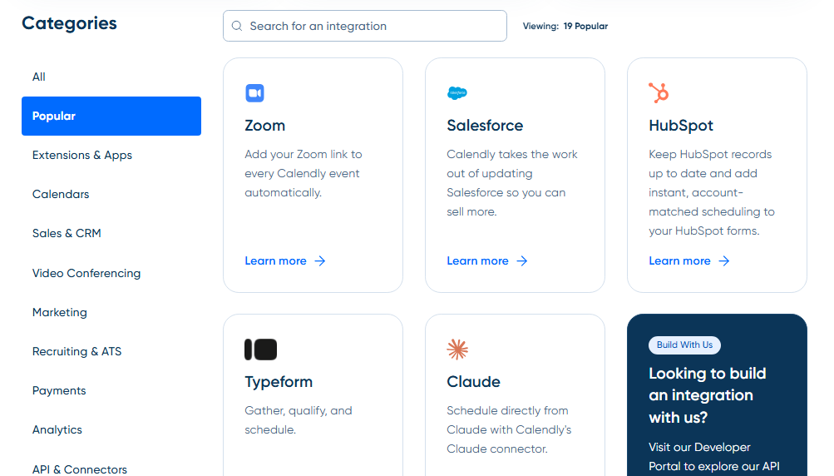Open the Video Conferencing category
Viewport: 834px width, 476px height.
111,273
